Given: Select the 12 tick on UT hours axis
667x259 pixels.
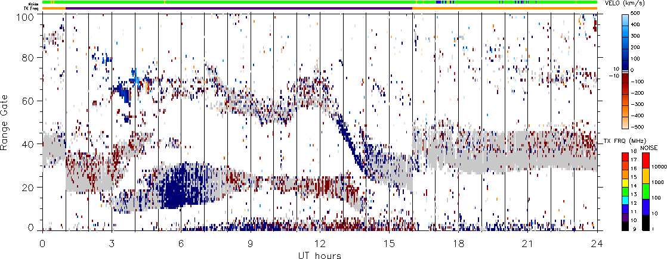Looking at the screenshot, I should click(x=320, y=244).
